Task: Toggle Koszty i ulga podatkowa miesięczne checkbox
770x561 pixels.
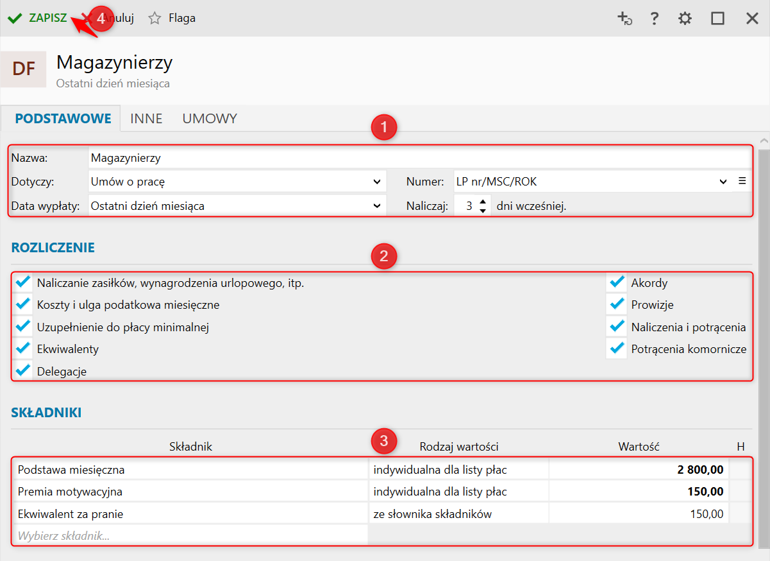Action: pyautogui.click(x=23, y=305)
